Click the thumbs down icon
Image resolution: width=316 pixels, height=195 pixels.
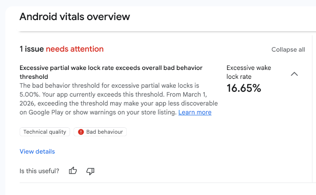click(x=90, y=171)
